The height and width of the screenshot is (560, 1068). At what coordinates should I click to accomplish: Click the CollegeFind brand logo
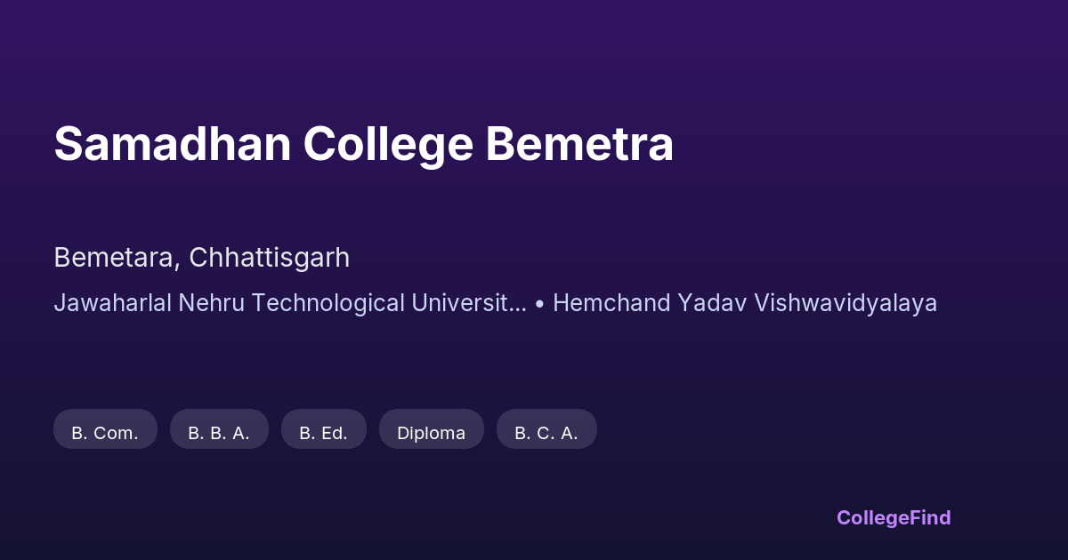[x=894, y=517]
